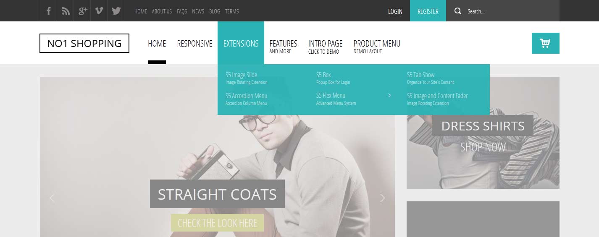Choose S5 Accordion Menu entry
Screen dimensions: 599x237
point(246,99)
